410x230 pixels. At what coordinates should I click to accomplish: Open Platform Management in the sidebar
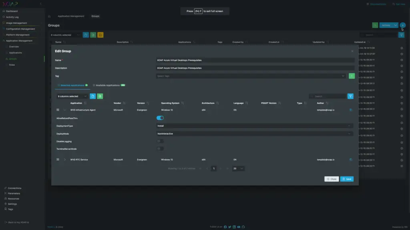pyautogui.click(x=18, y=35)
